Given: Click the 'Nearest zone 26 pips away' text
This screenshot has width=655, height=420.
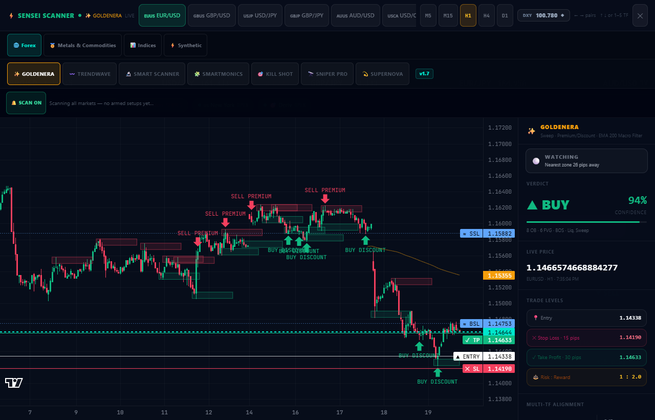Looking at the screenshot, I should tap(572, 165).
